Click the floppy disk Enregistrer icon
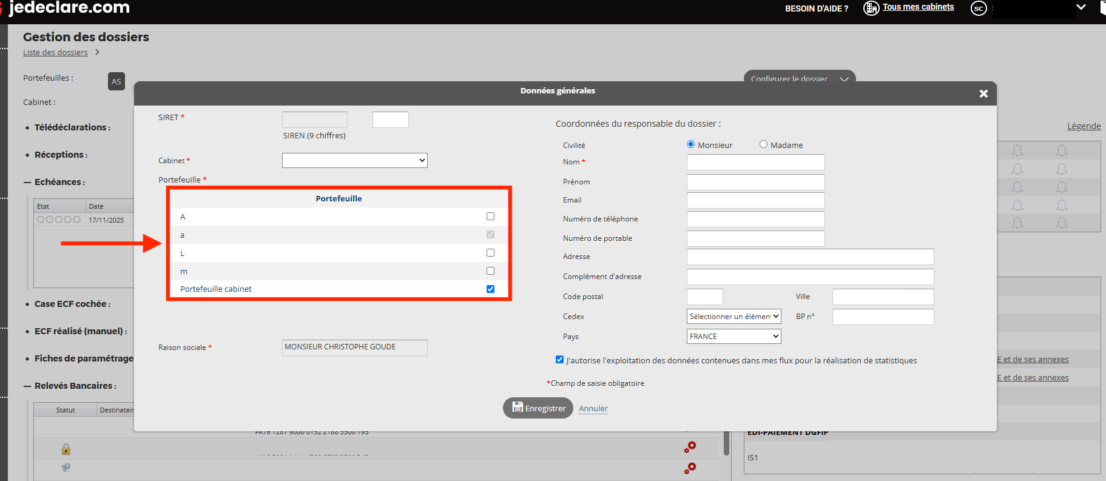The image size is (1106, 481). tap(518, 407)
